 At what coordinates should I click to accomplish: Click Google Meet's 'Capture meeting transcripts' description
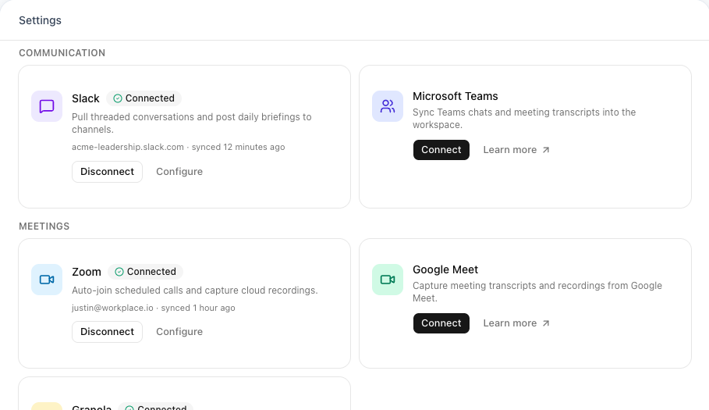click(x=537, y=292)
